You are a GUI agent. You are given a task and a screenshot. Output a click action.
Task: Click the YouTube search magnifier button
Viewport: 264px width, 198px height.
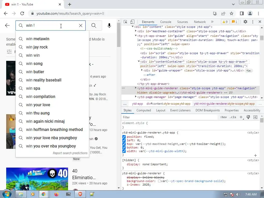(94, 26)
